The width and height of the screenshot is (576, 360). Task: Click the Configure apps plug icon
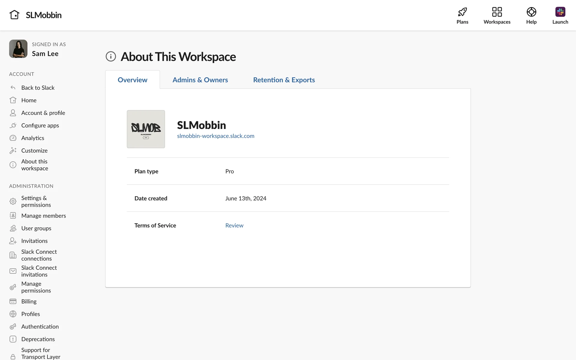coord(13,125)
